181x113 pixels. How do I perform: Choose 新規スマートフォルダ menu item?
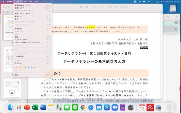33,14
